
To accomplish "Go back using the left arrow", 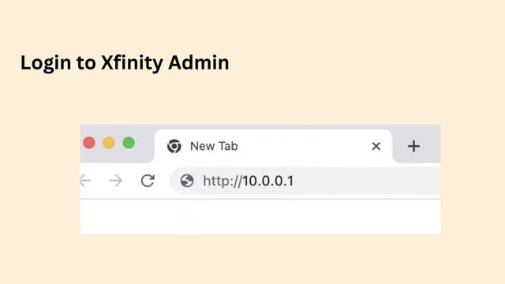I will click(x=85, y=181).
